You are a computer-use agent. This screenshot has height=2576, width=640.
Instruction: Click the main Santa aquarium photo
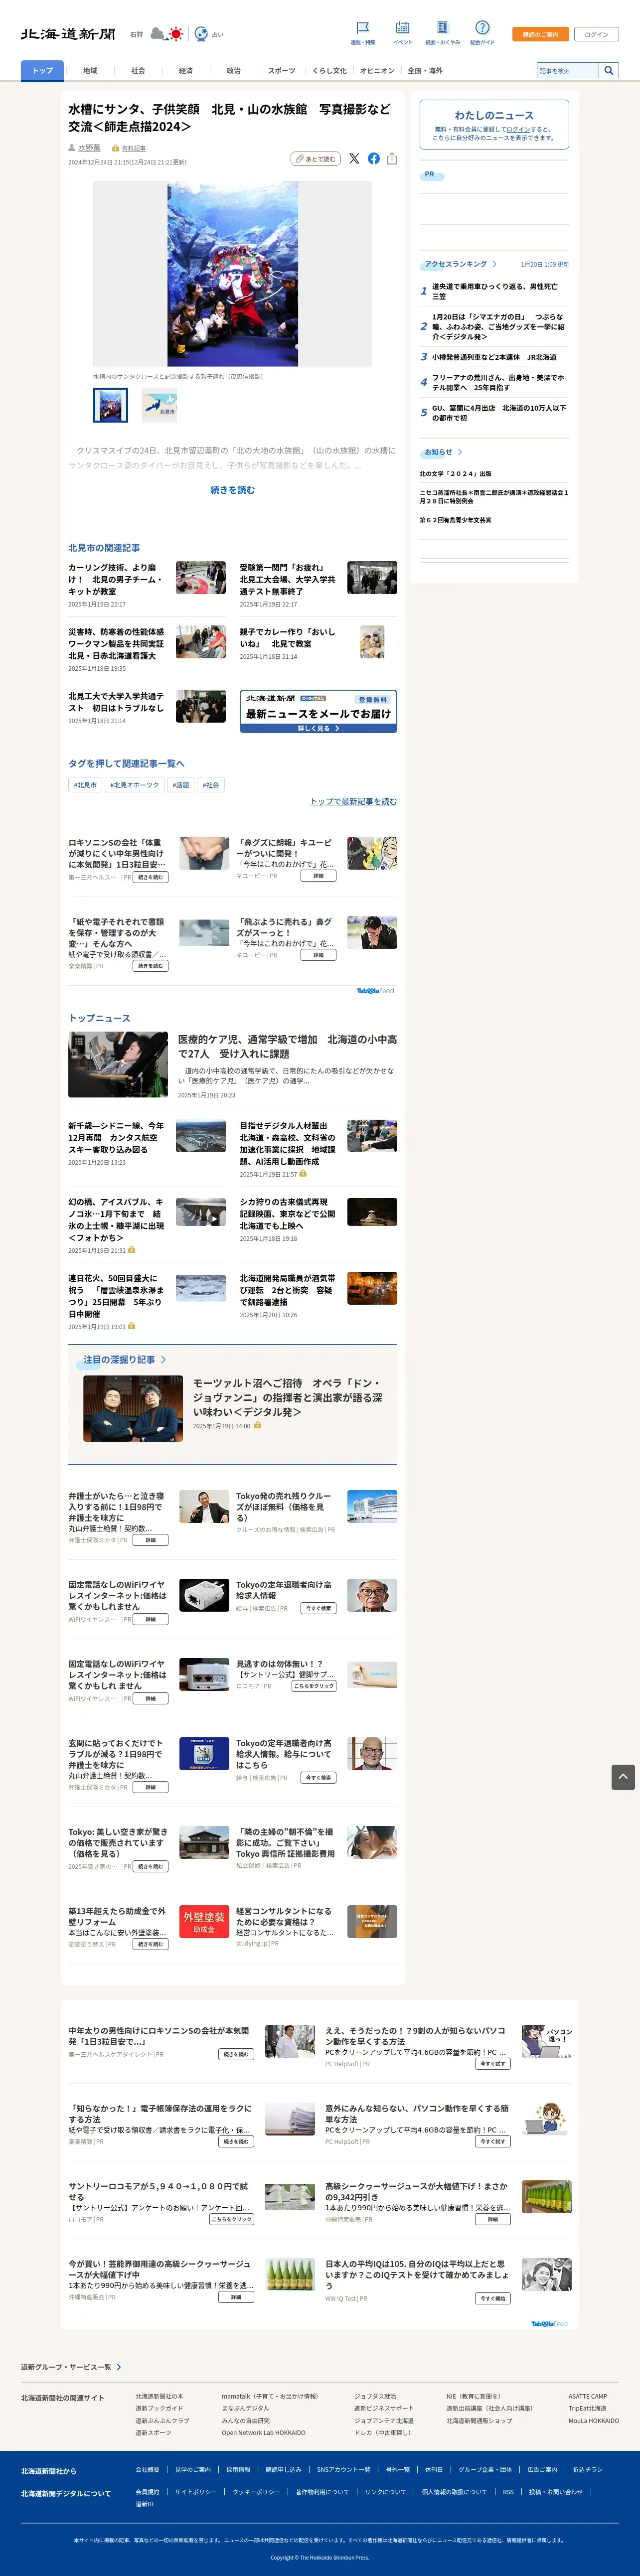pyautogui.click(x=232, y=273)
